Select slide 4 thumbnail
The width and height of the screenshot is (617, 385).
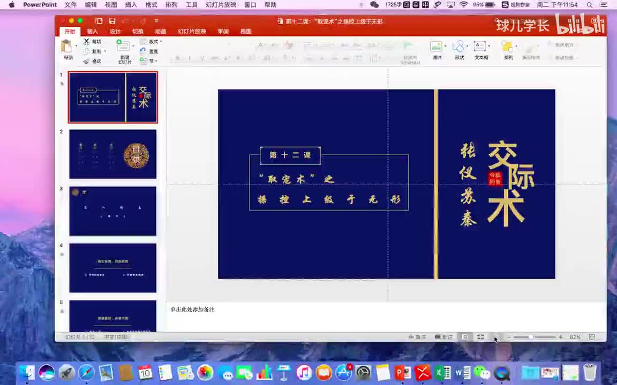113,268
